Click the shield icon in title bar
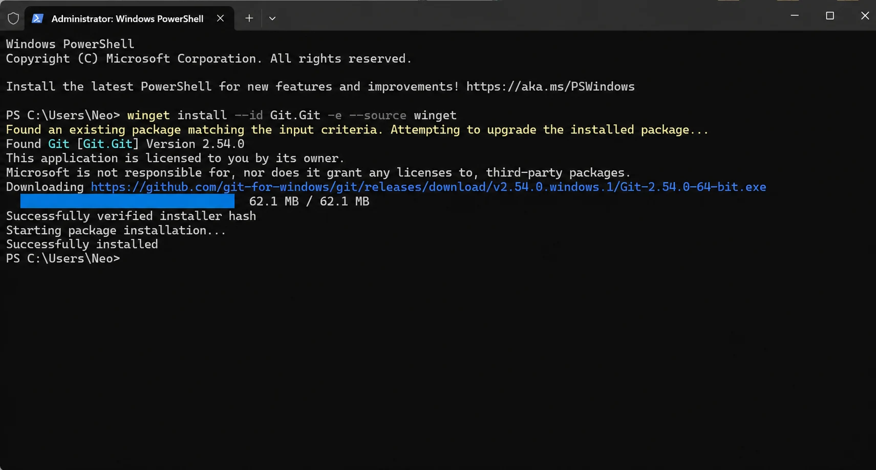 [13, 18]
